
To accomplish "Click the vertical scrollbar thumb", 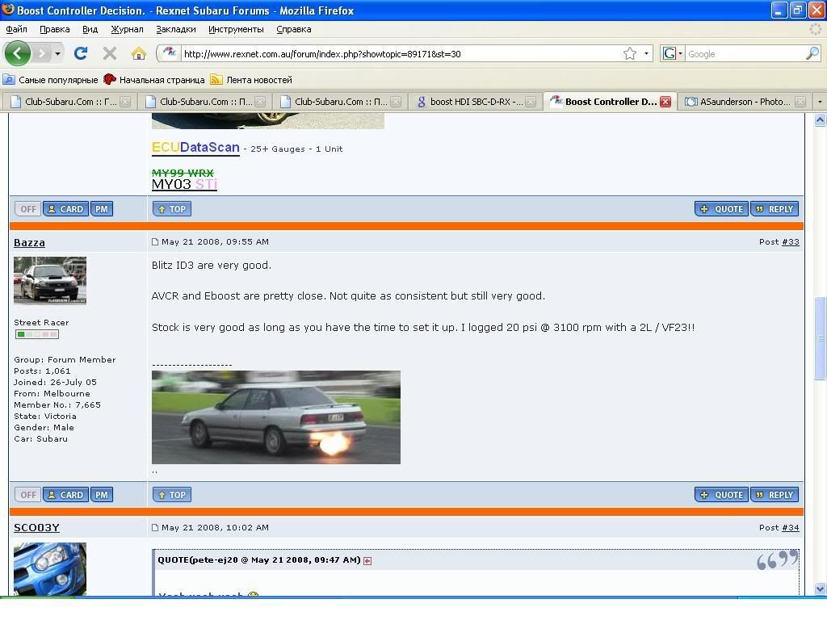I will pos(821,338).
